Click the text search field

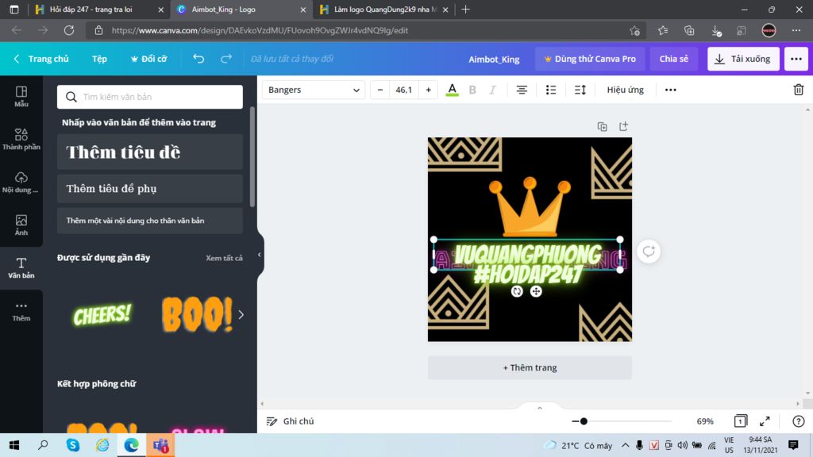[x=150, y=97]
